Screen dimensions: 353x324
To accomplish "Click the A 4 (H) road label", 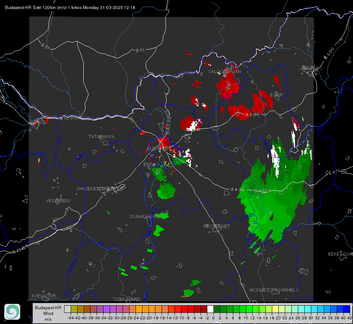I will pos(238,190).
